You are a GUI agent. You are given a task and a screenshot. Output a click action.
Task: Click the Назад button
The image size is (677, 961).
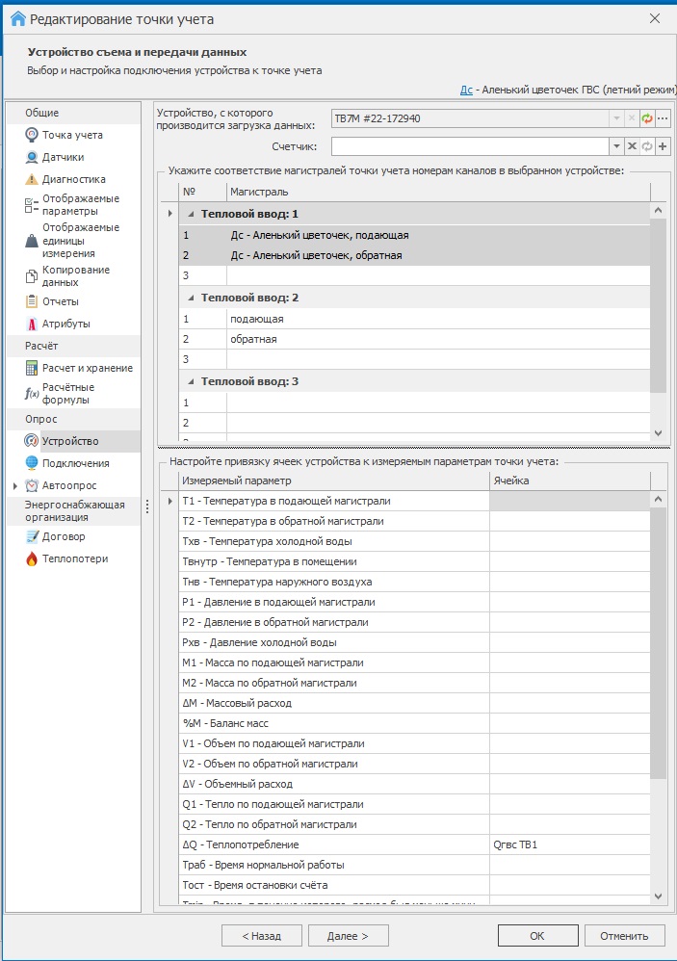tap(262, 936)
